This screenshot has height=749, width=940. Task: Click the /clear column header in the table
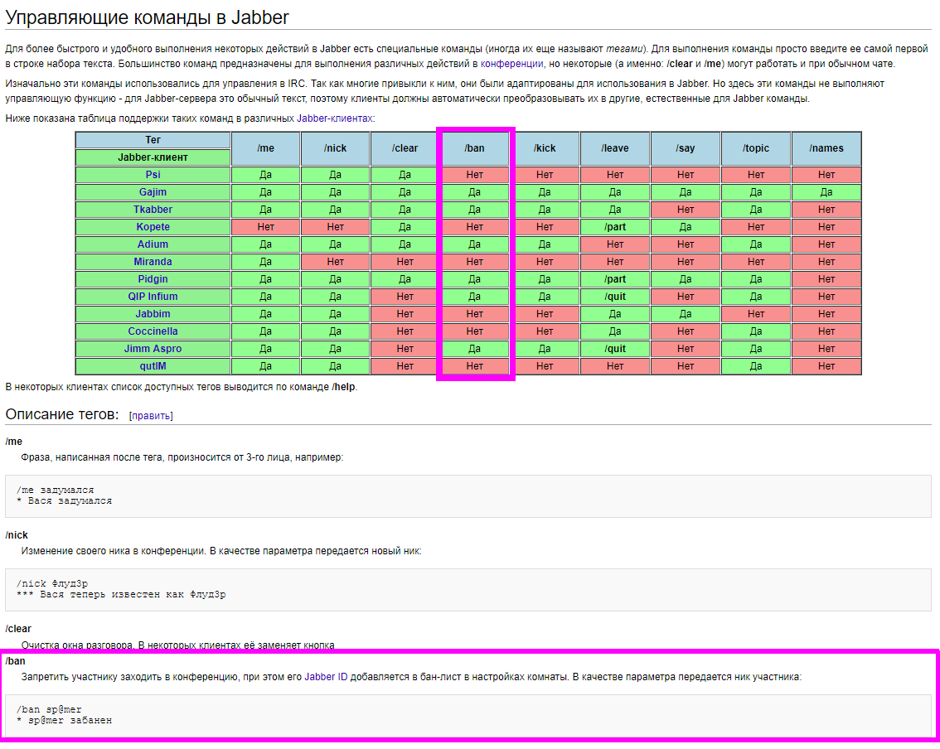405,148
